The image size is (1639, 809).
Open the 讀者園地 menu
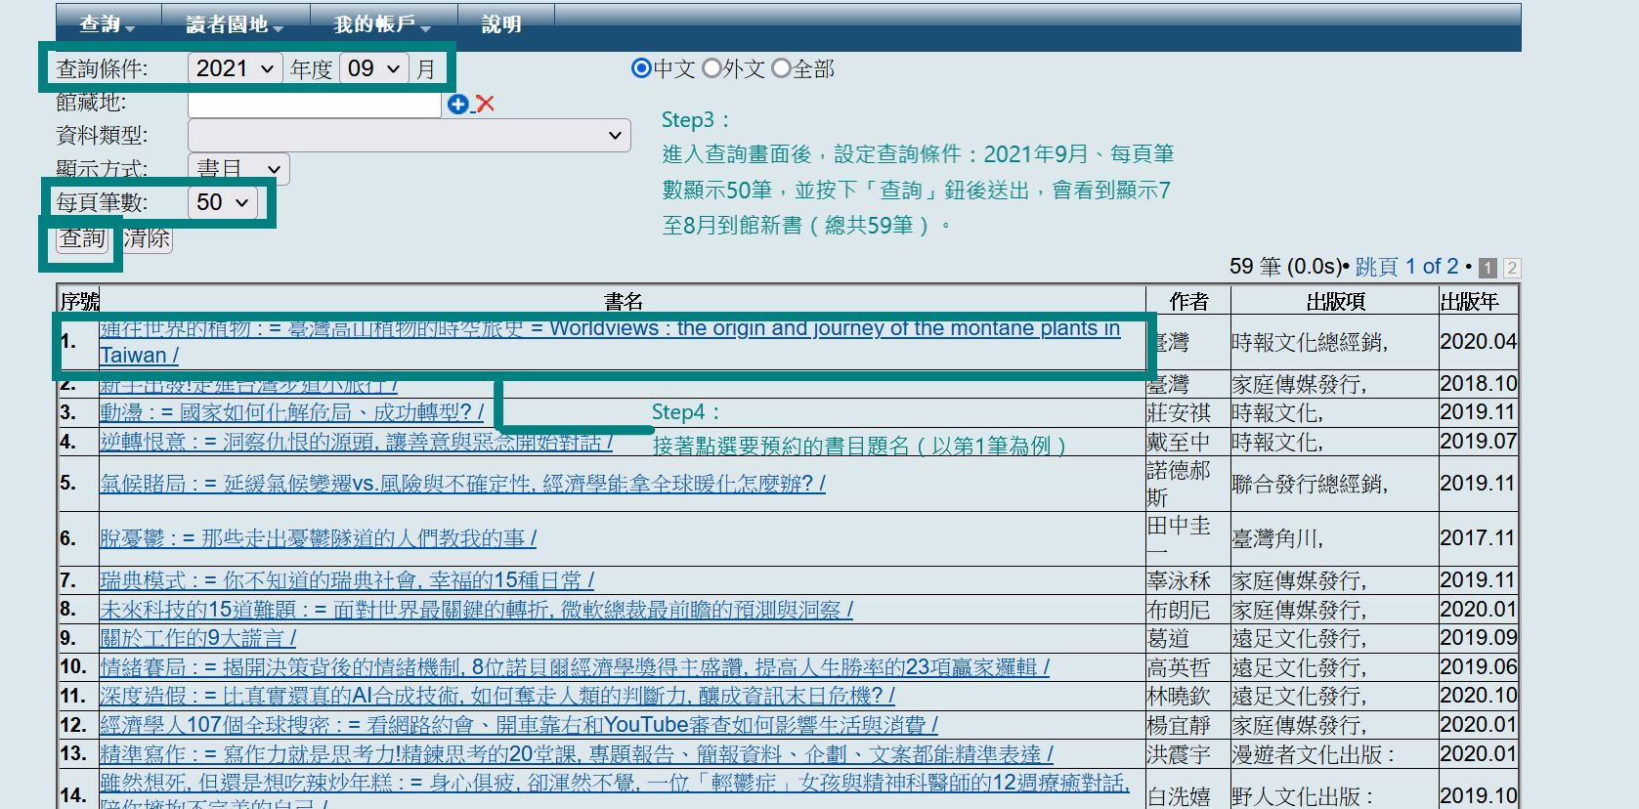[235, 24]
